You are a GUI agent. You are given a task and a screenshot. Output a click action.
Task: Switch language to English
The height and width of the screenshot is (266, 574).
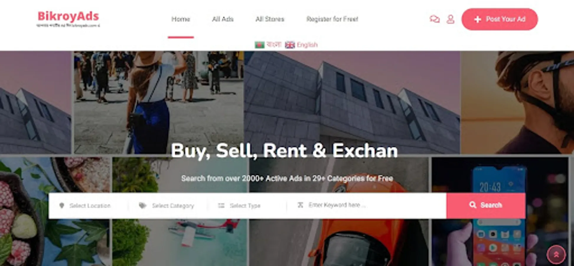tap(307, 45)
